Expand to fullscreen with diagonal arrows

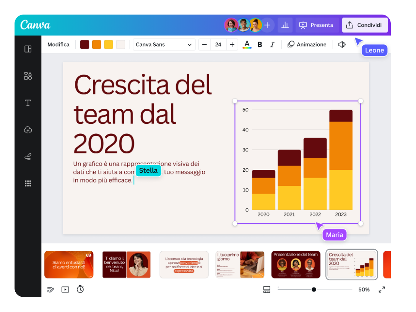point(382,289)
